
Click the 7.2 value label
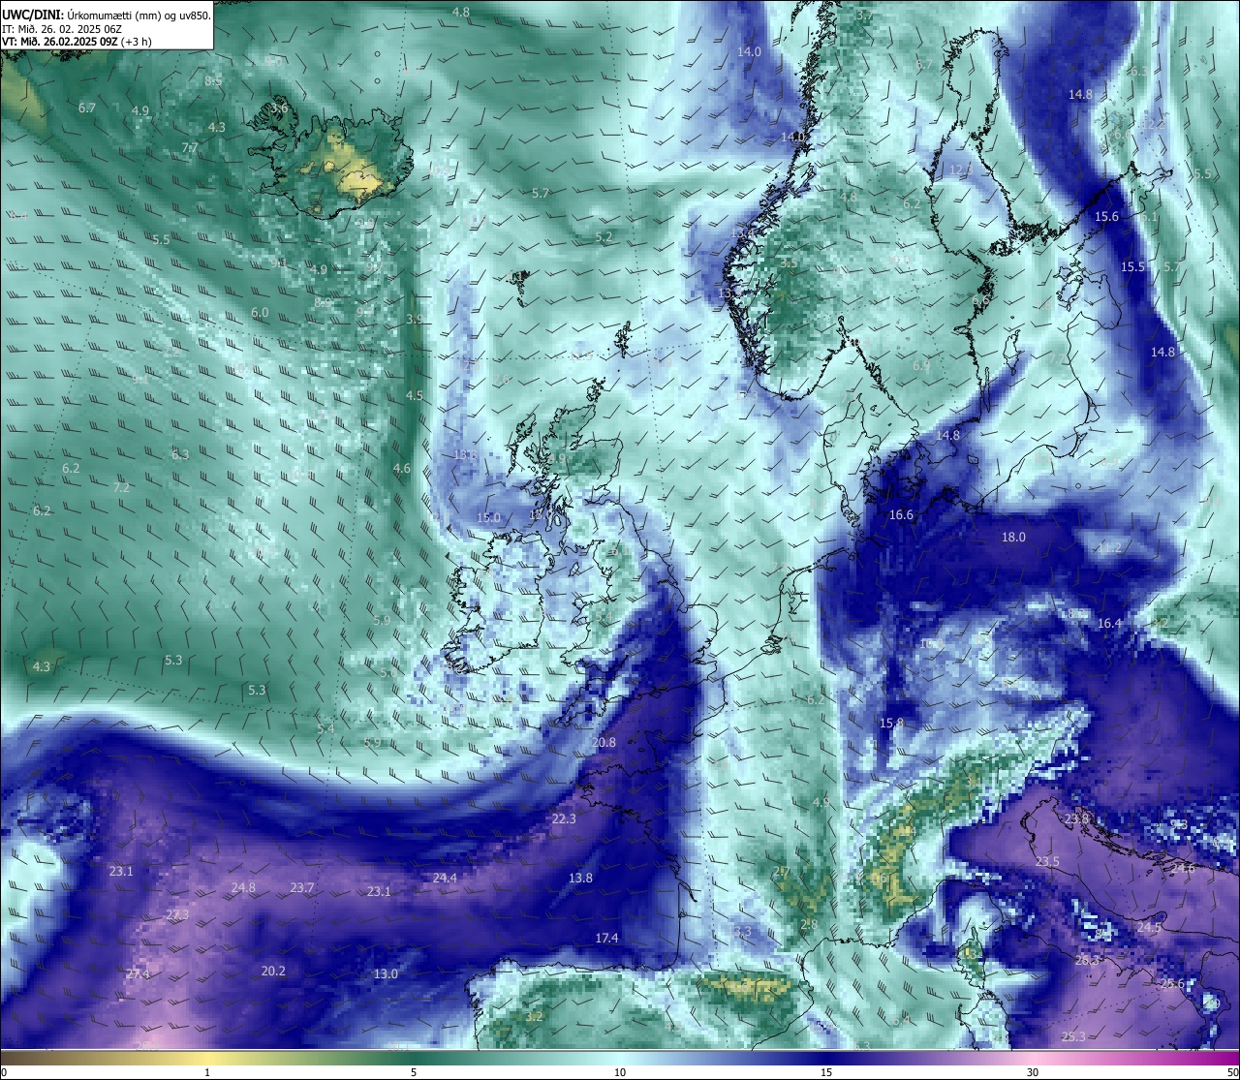click(121, 487)
